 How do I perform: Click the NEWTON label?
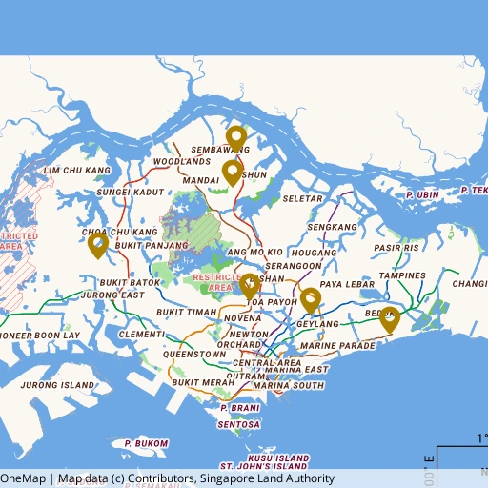click(249, 335)
